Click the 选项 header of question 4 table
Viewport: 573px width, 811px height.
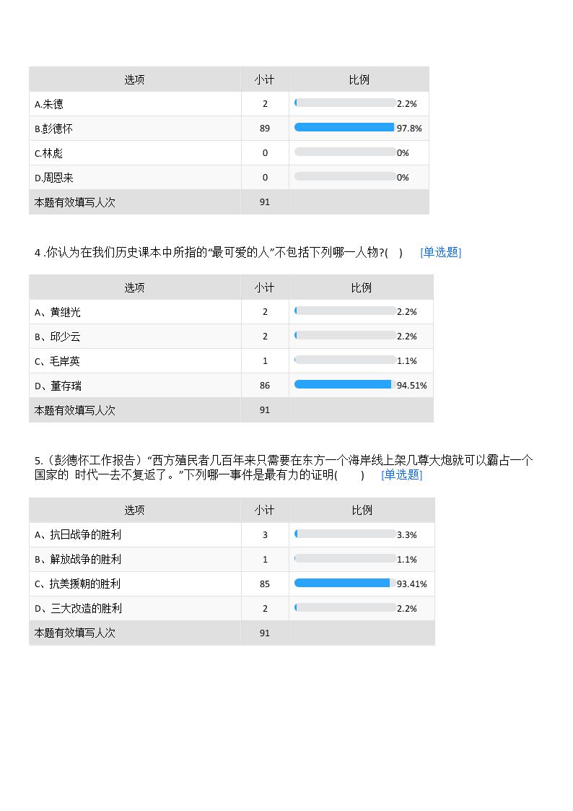point(134,287)
